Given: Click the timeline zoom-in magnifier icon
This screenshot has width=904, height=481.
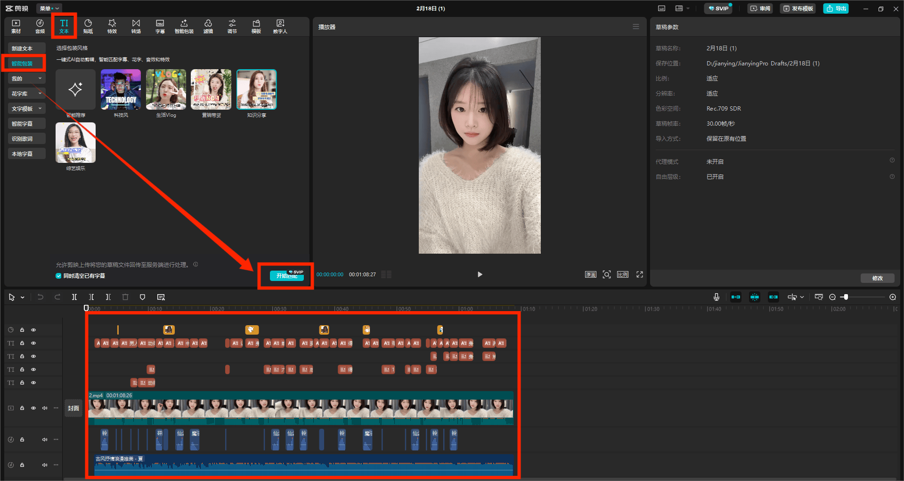Looking at the screenshot, I should coord(893,297).
